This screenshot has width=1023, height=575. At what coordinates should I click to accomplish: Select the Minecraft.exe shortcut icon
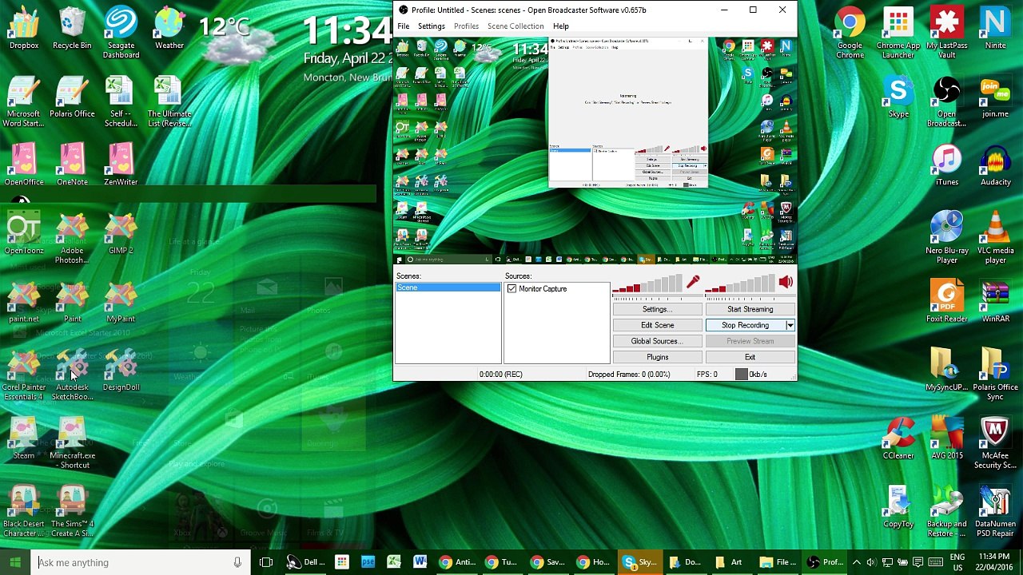(72, 443)
